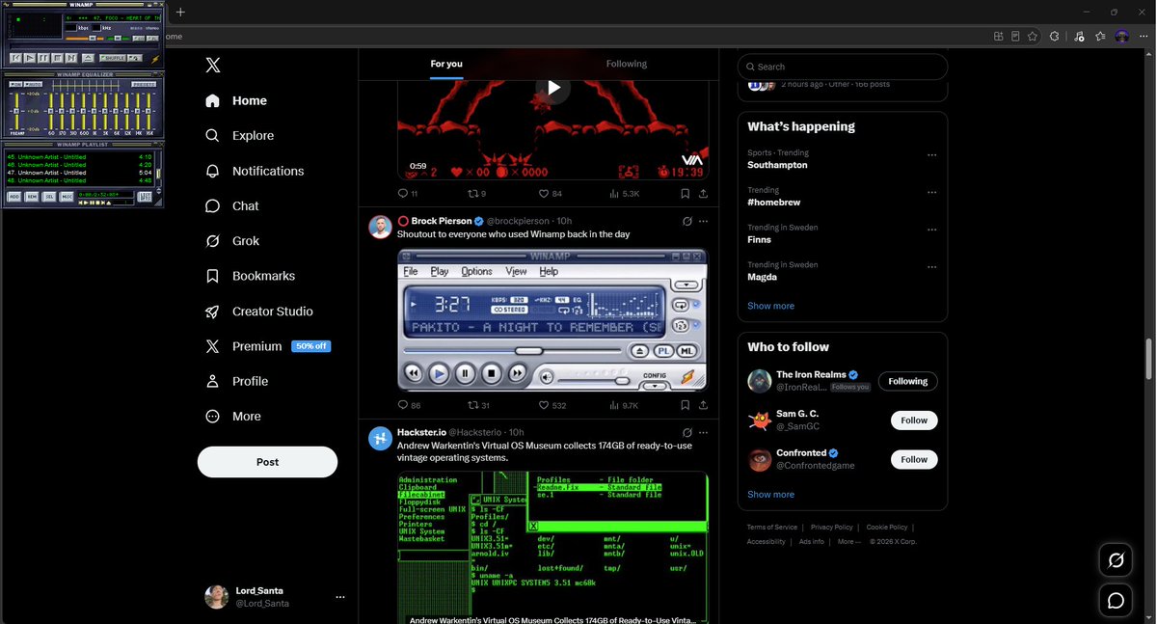The image size is (1157, 624).
Task: Open Winamp playlist SEL menu
Action: click(49, 196)
